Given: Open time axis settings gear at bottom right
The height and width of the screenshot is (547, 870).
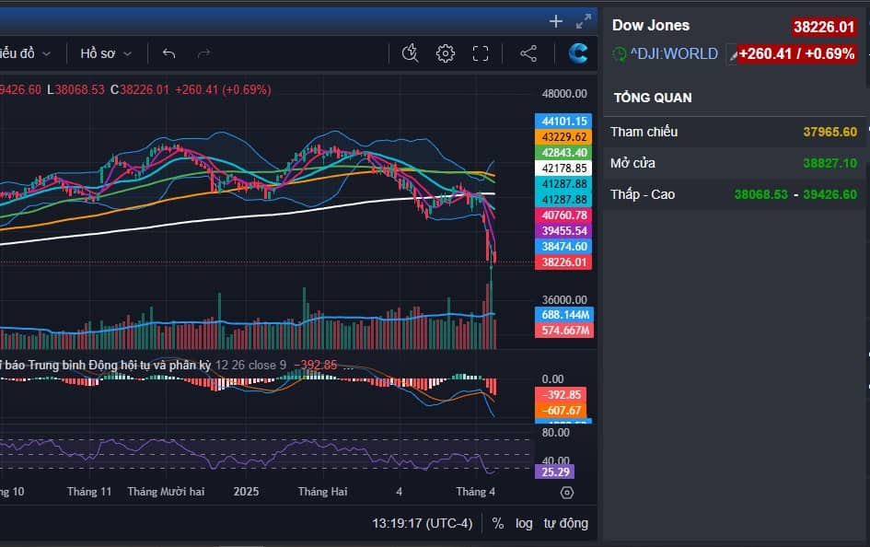Looking at the screenshot, I should 567,493.
